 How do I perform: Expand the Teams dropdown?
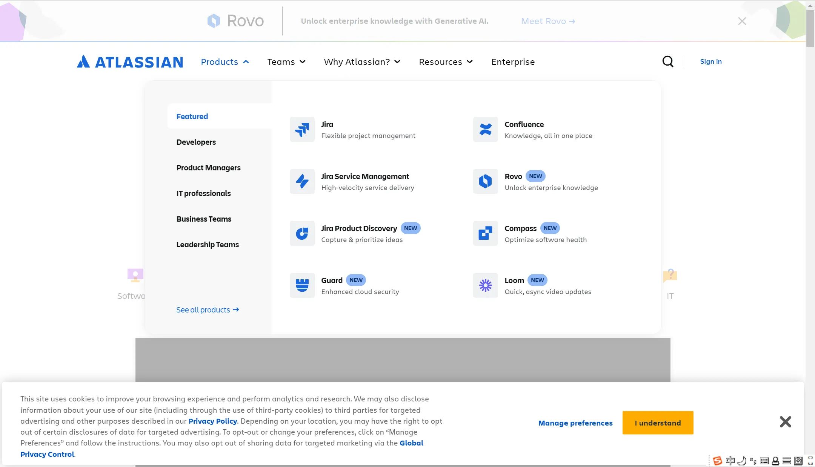286,62
